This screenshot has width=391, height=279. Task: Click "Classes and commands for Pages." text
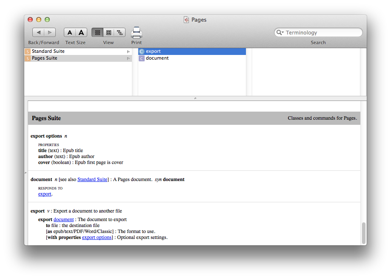pyautogui.click(x=323, y=118)
